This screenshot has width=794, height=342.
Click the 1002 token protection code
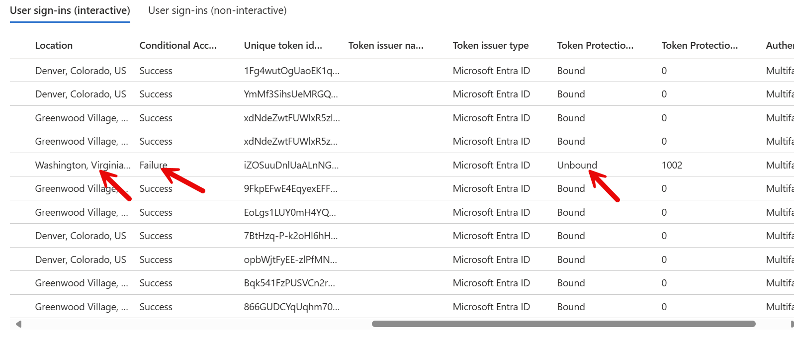point(672,165)
